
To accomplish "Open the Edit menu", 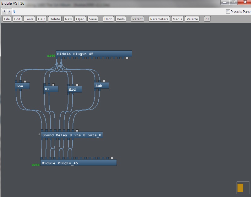I will [17, 19].
